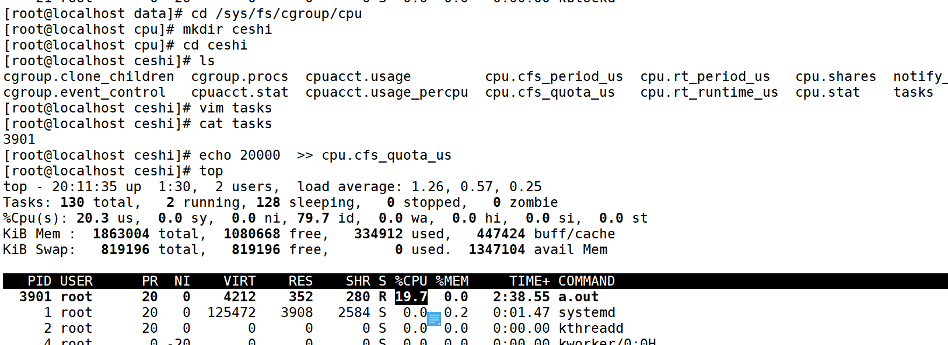Click cpu.cfs_period_us in the ls output
Viewport: 948px width, 345px height.
pyautogui.click(x=554, y=77)
